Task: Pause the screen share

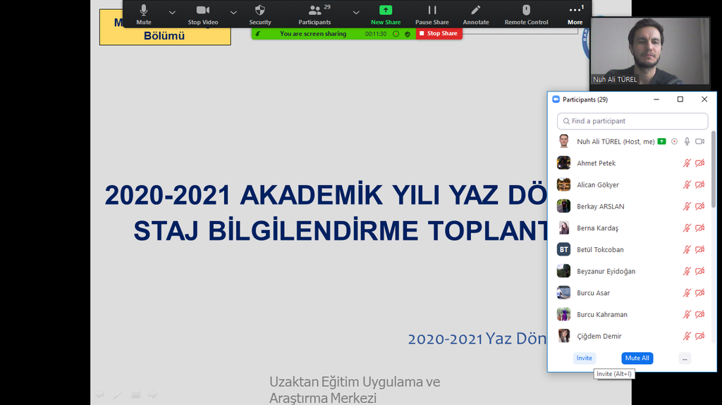Action: (x=432, y=15)
